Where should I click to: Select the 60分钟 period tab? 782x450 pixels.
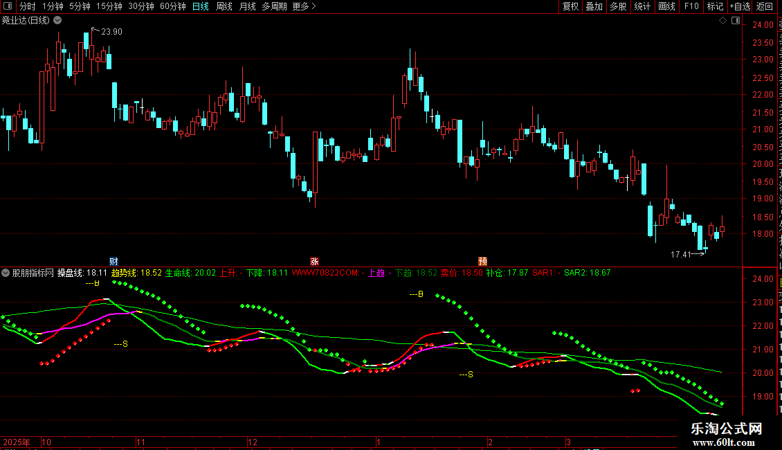tap(173, 6)
